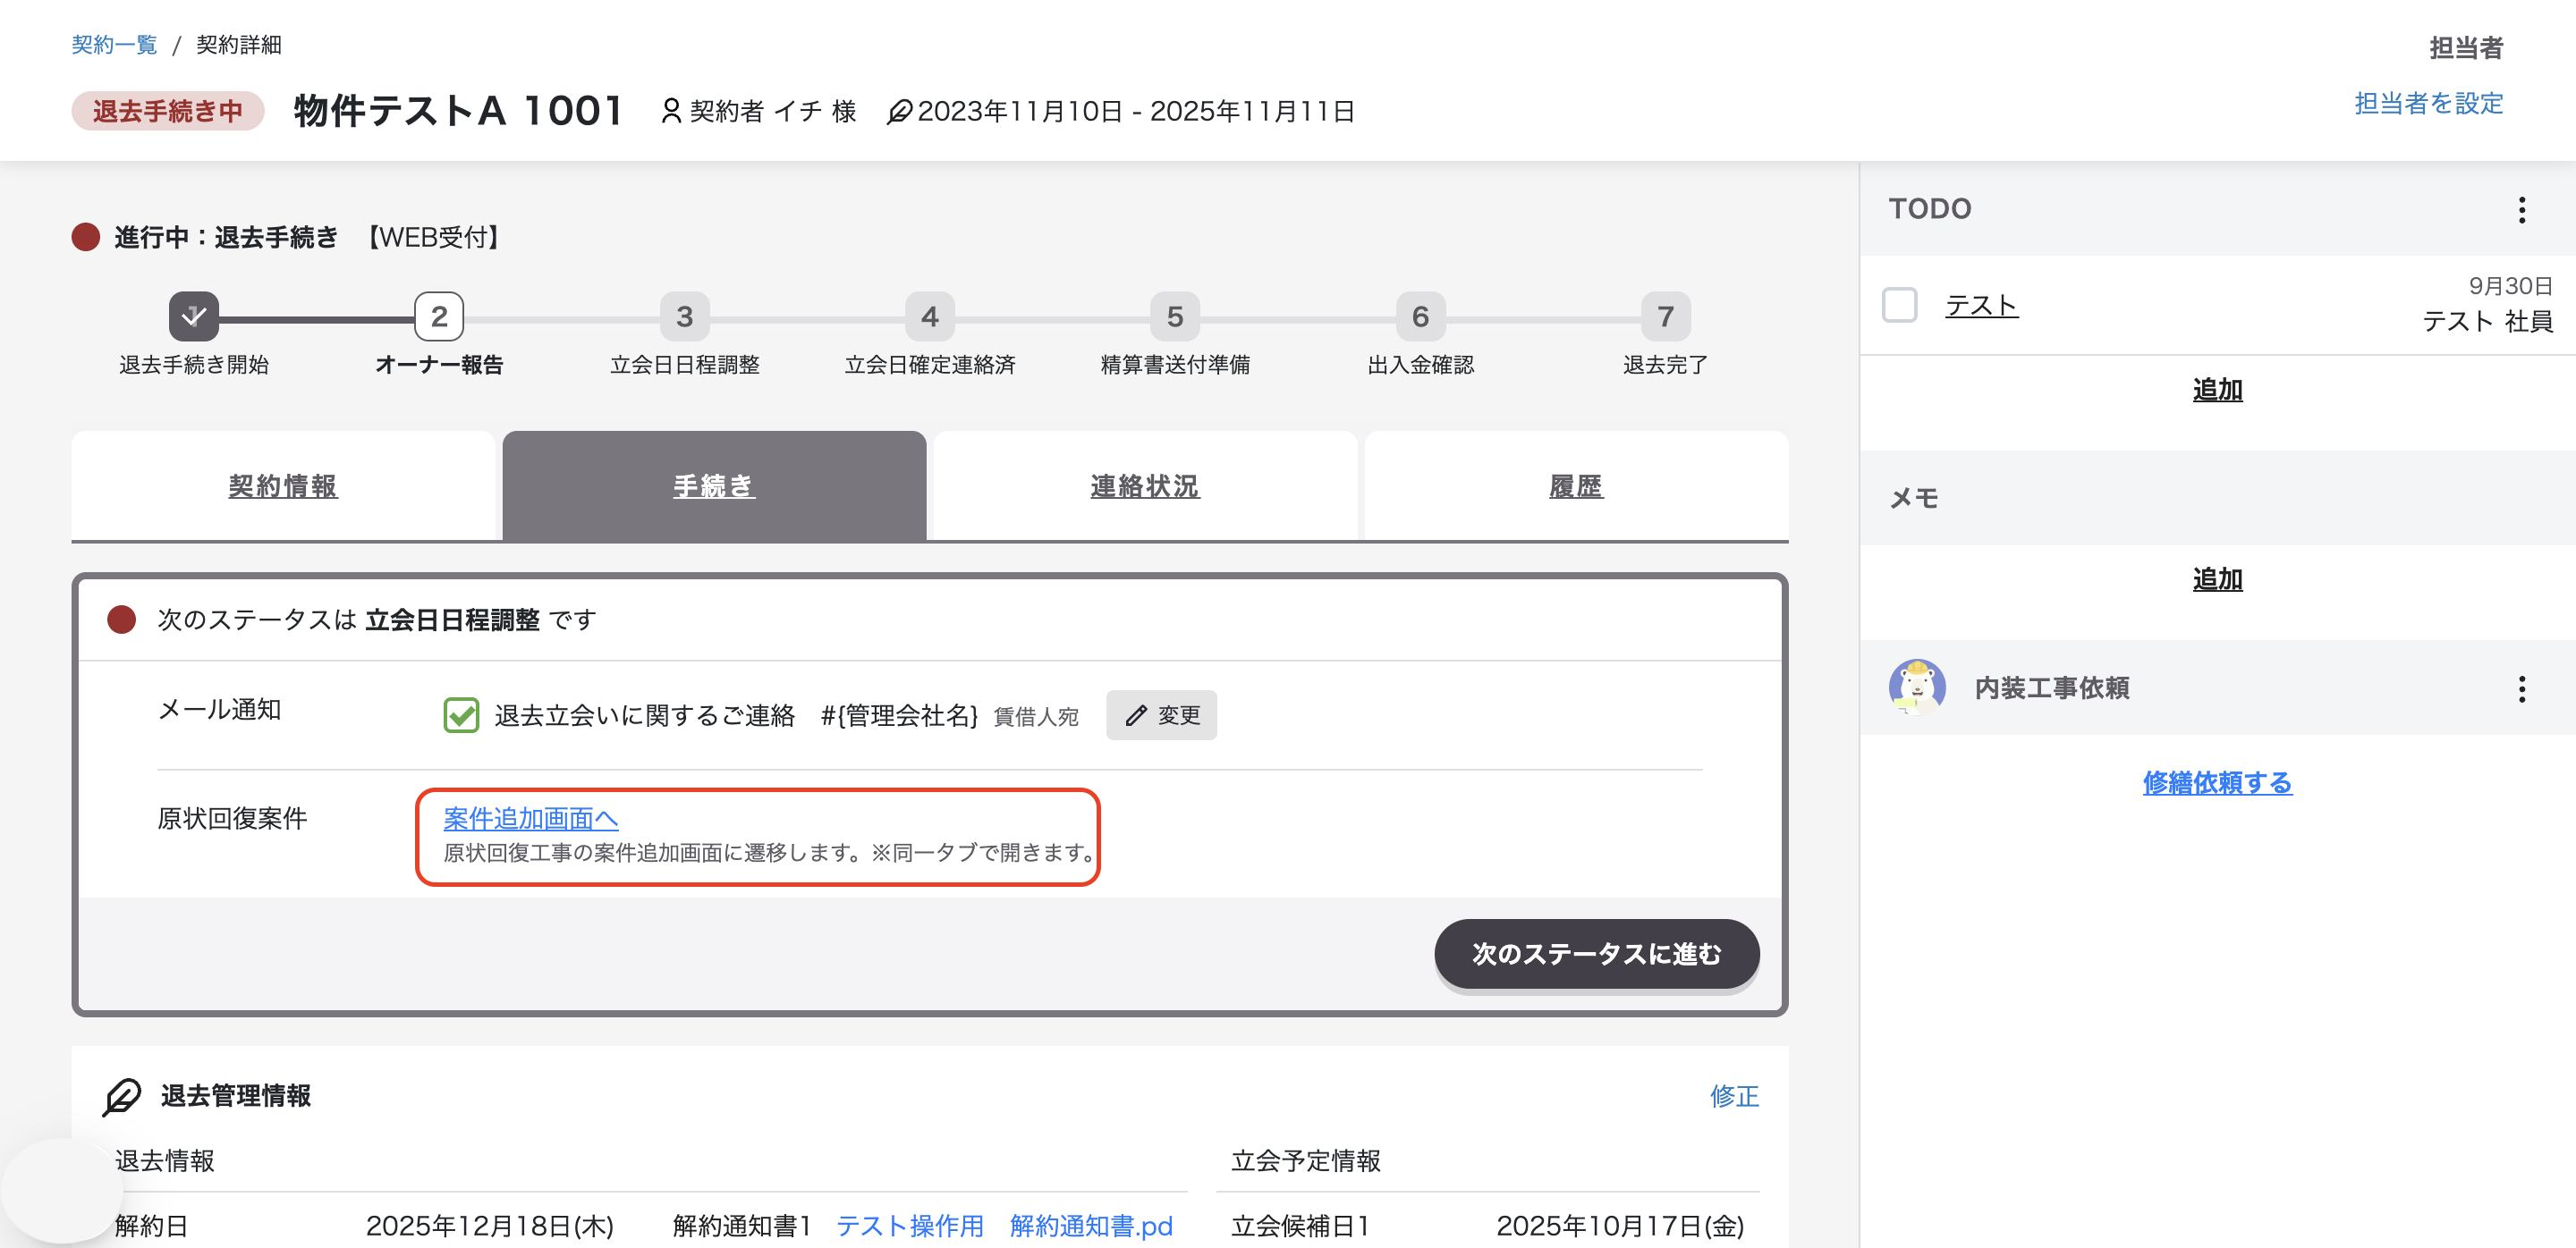2576x1248 pixels.
Task: Click the 退去手続き中 status badge
Action: point(168,111)
